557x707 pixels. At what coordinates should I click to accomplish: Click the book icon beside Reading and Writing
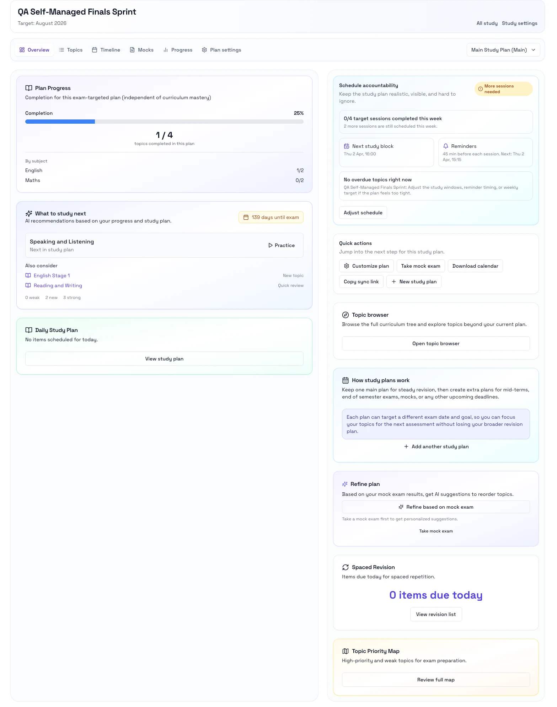tap(28, 285)
